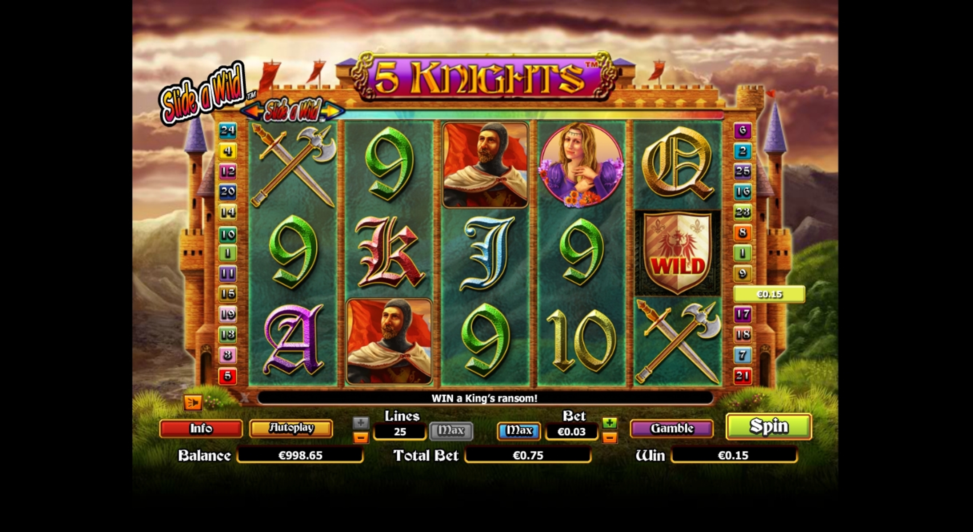Set bet to Max with blue button
This screenshot has width=973, height=532.
pos(518,431)
